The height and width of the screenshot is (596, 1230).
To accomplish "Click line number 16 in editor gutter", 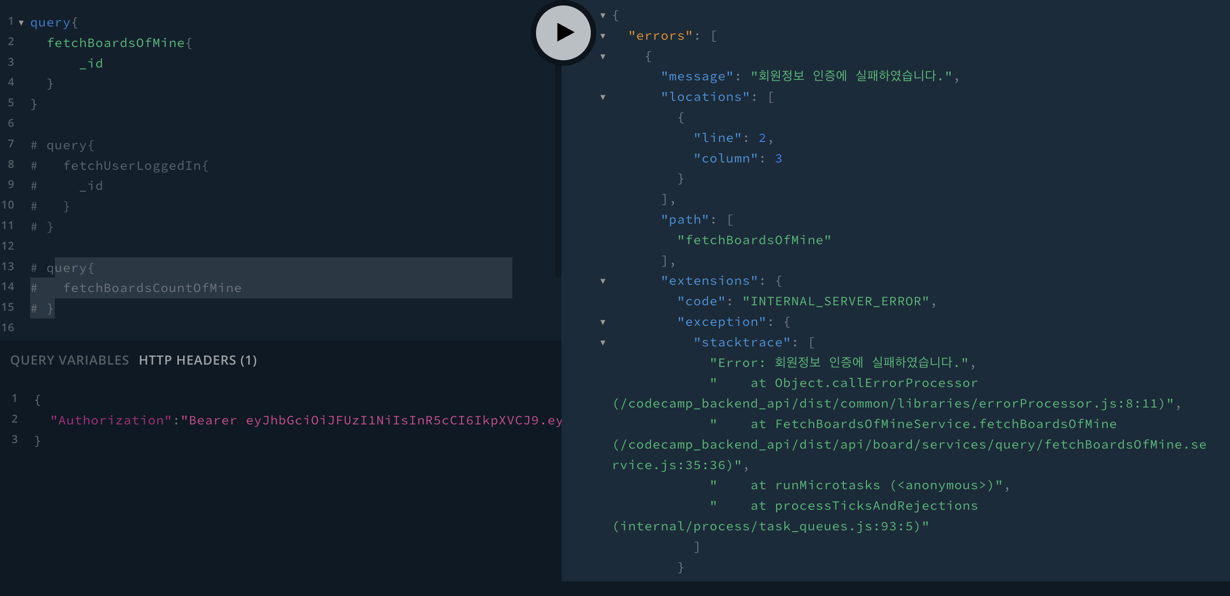I will [8, 328].
